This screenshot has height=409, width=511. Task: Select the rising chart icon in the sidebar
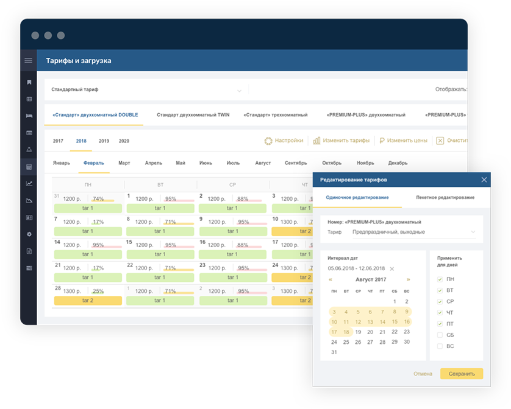pyautogui.click(x=29, y=183)
